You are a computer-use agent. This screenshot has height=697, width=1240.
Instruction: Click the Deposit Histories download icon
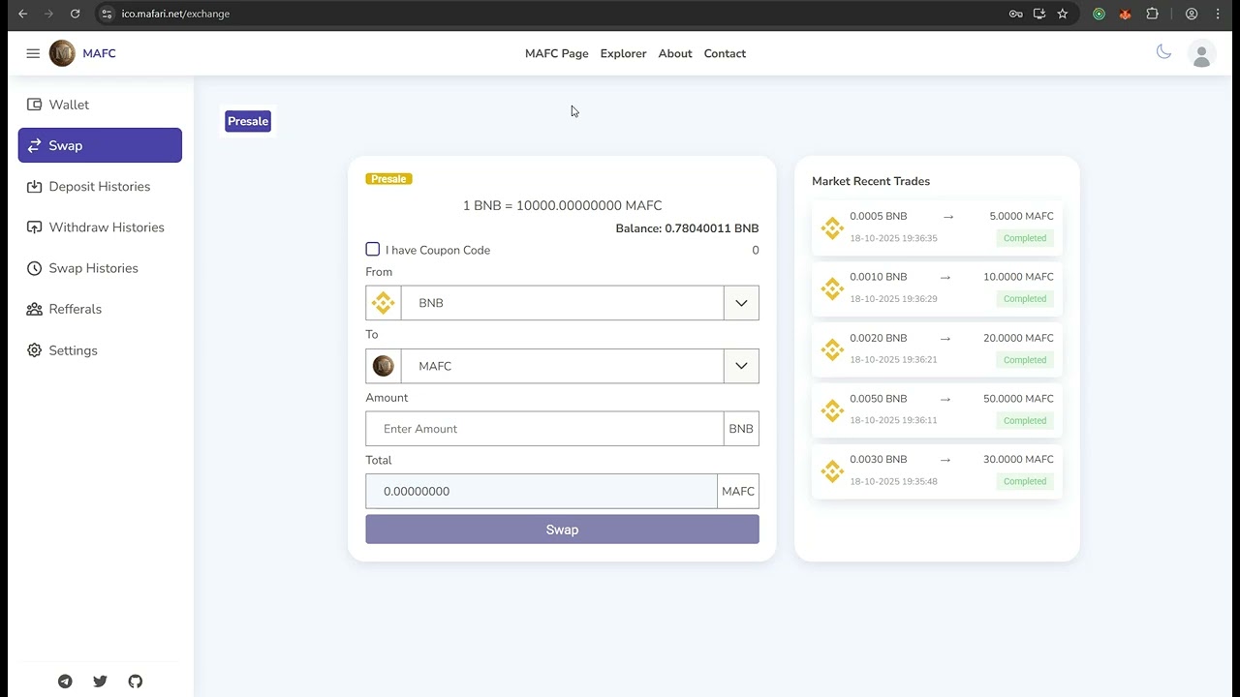pyautogui.click(x=34, y=187)
